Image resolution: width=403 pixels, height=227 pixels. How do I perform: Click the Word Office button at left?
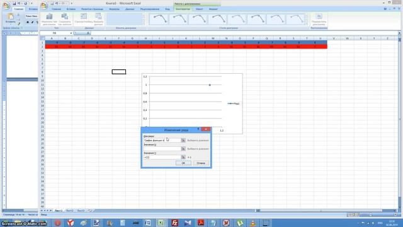(x=6, y=6)
